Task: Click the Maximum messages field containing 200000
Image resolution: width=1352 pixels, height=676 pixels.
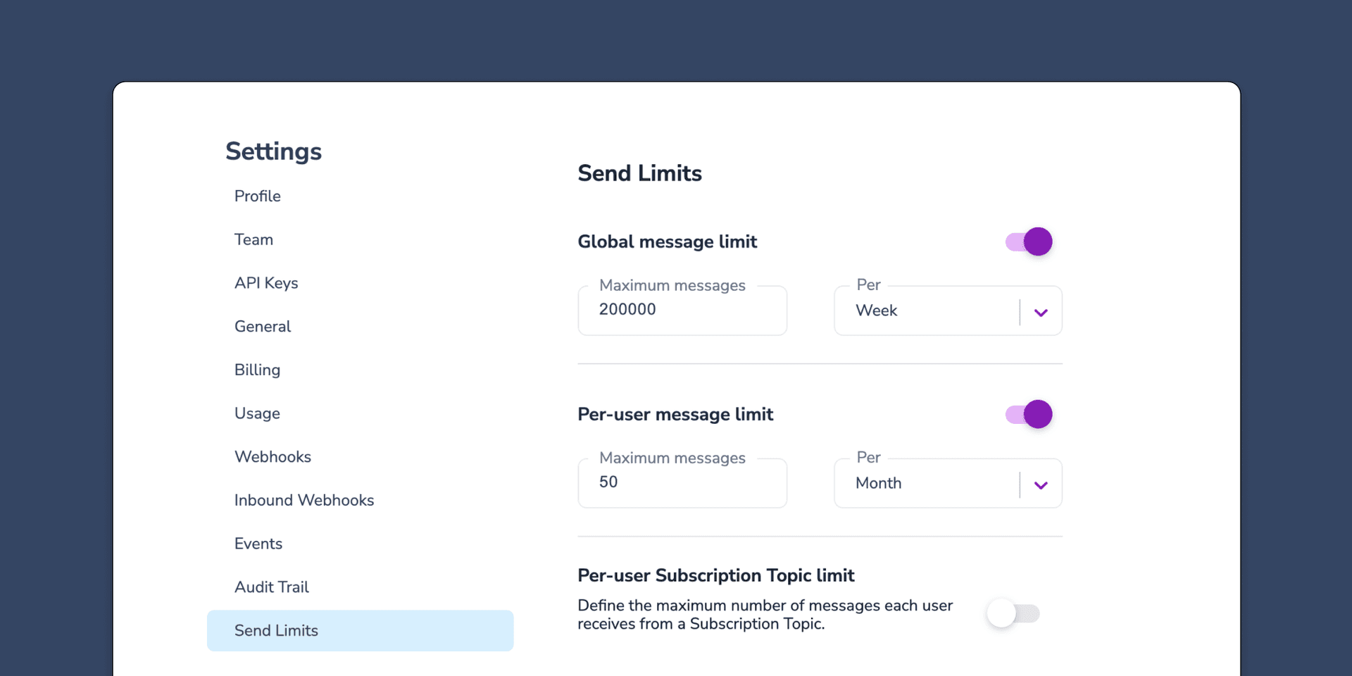Action: pyautogui.click(x=682, y=310)
